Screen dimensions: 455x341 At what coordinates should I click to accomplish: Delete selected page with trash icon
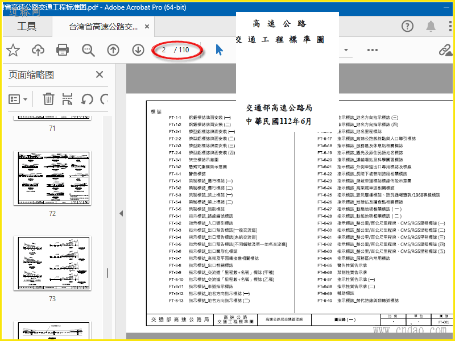(48, 99)
